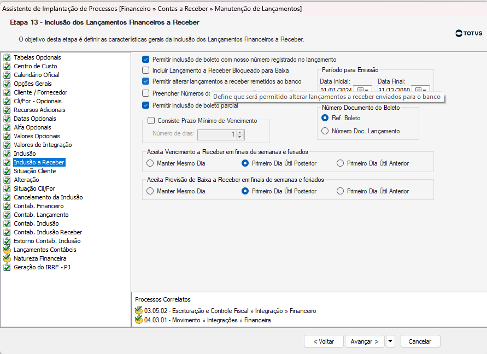Choose Primeiro Dia Útil Anterior for Vencimento a Receber
The height and width of the screenshot is (354, 487).
(340, 163)
